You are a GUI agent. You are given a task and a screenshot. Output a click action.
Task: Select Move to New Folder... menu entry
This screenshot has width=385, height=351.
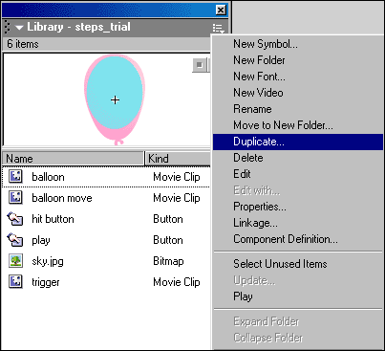coord(283,125)
